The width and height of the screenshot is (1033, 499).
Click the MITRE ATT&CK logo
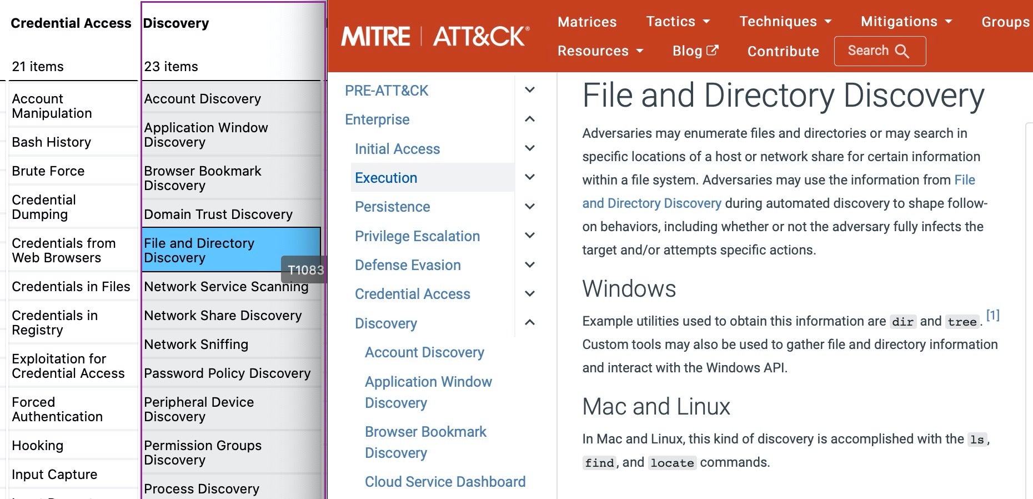pos(435,37)
